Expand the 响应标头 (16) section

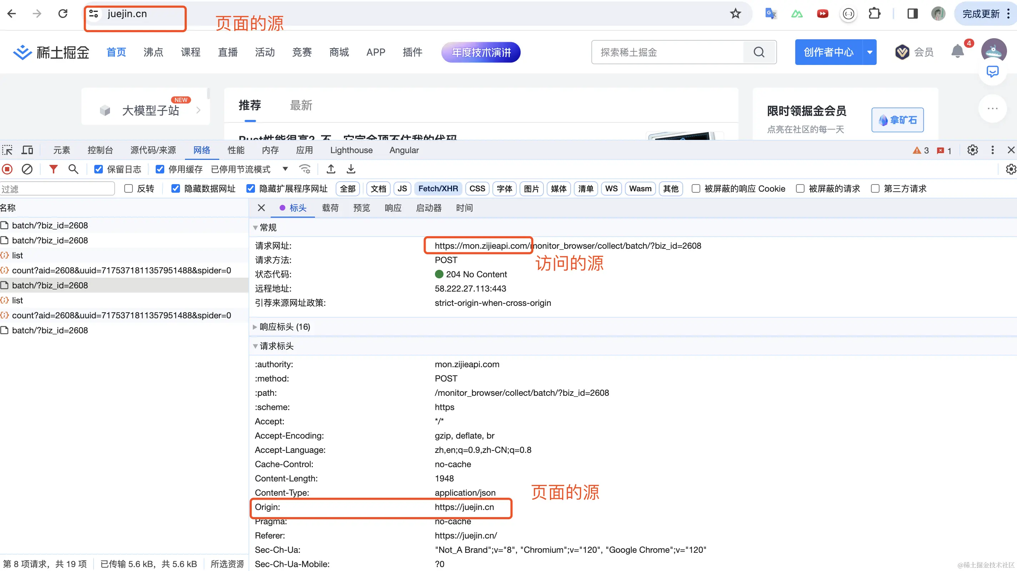(x=255, y=327)
